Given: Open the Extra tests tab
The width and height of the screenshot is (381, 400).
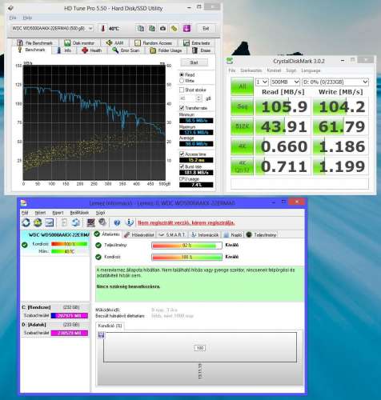Looking at the screenshot, I should click(197, 43).
